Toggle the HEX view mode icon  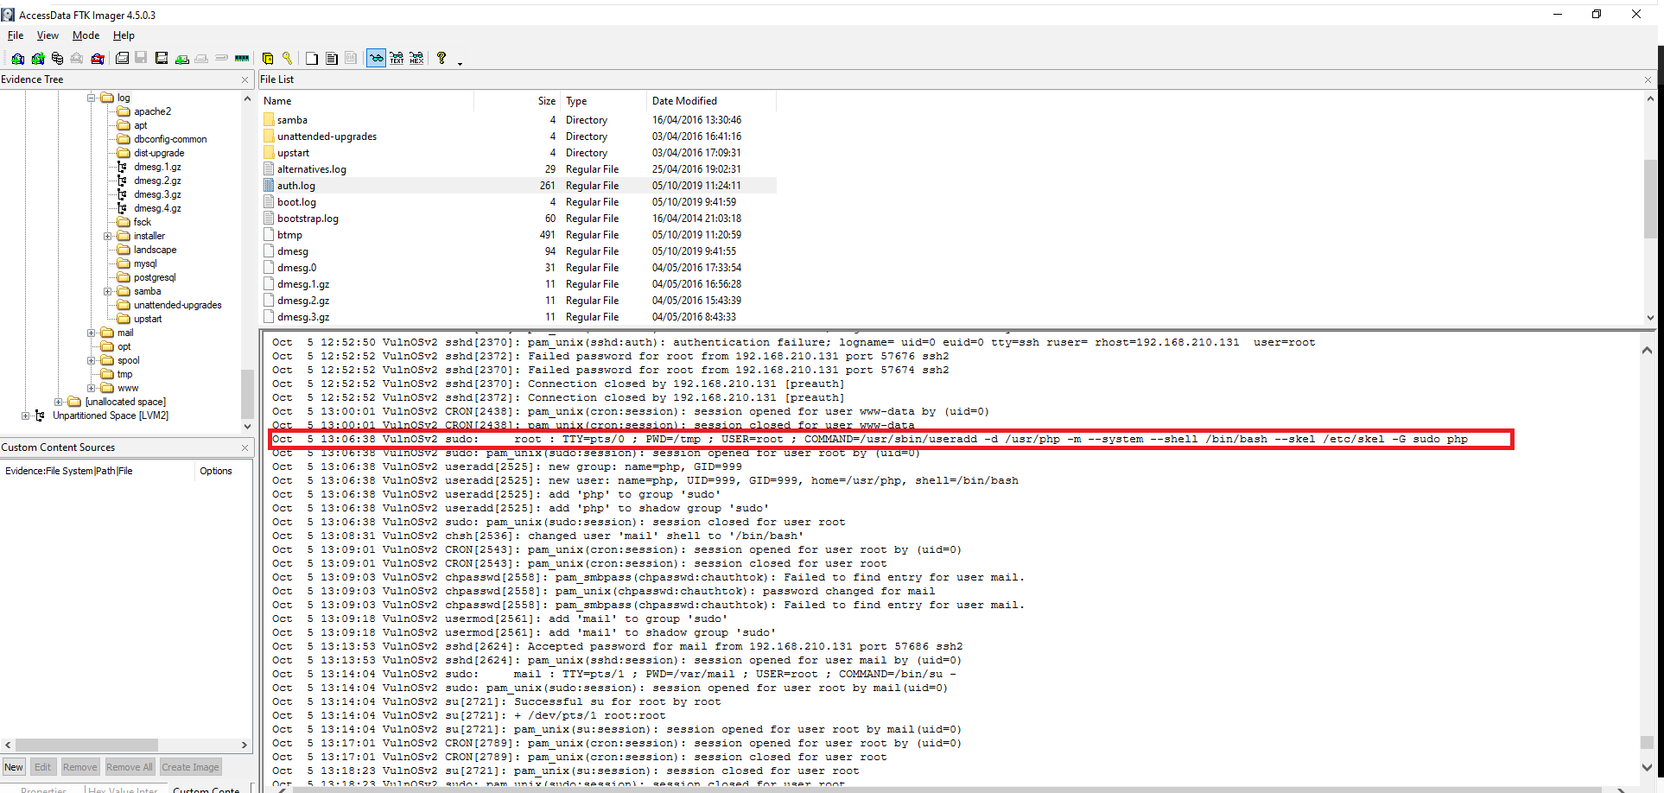tap(416, 59)
